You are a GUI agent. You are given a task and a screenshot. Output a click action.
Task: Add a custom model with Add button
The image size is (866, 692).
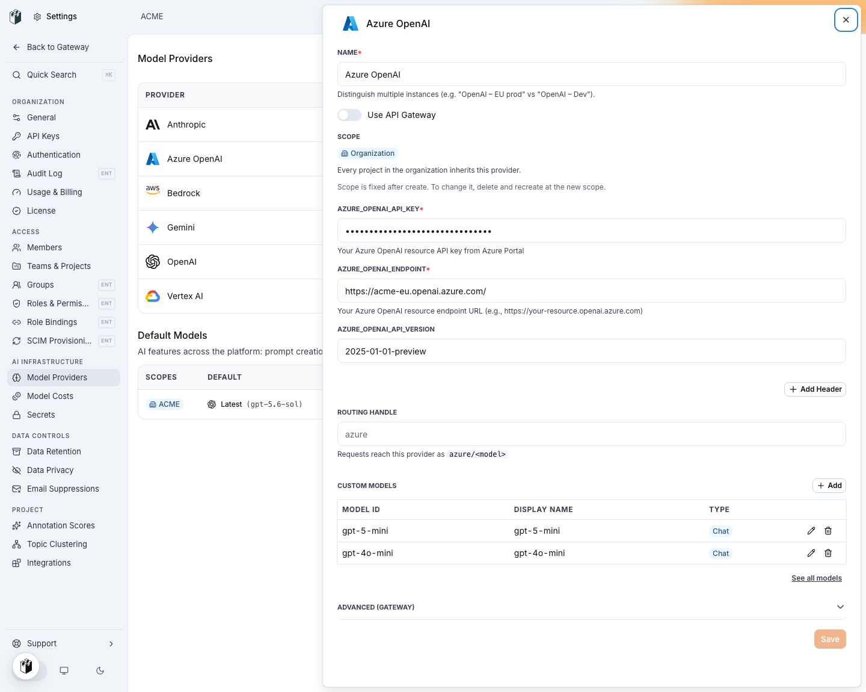829,486
